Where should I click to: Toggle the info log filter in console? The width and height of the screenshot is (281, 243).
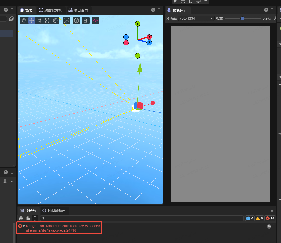pyautogui.click(x=250, y=218)
